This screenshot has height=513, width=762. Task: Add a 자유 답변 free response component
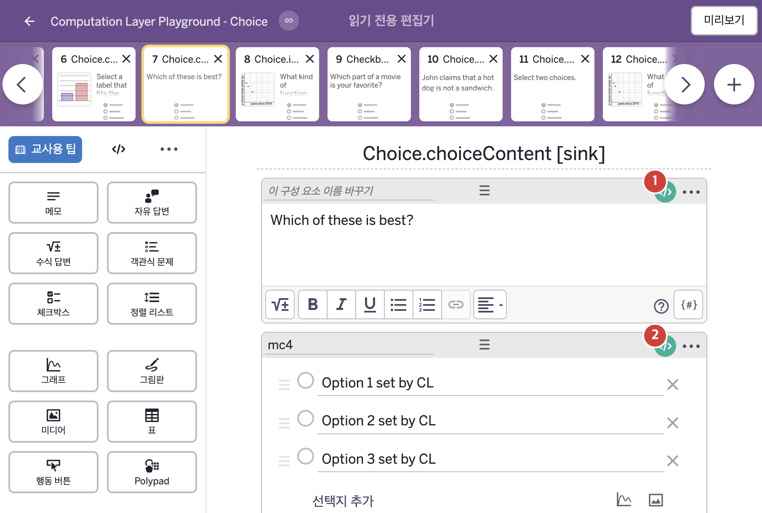click(152, 203)
